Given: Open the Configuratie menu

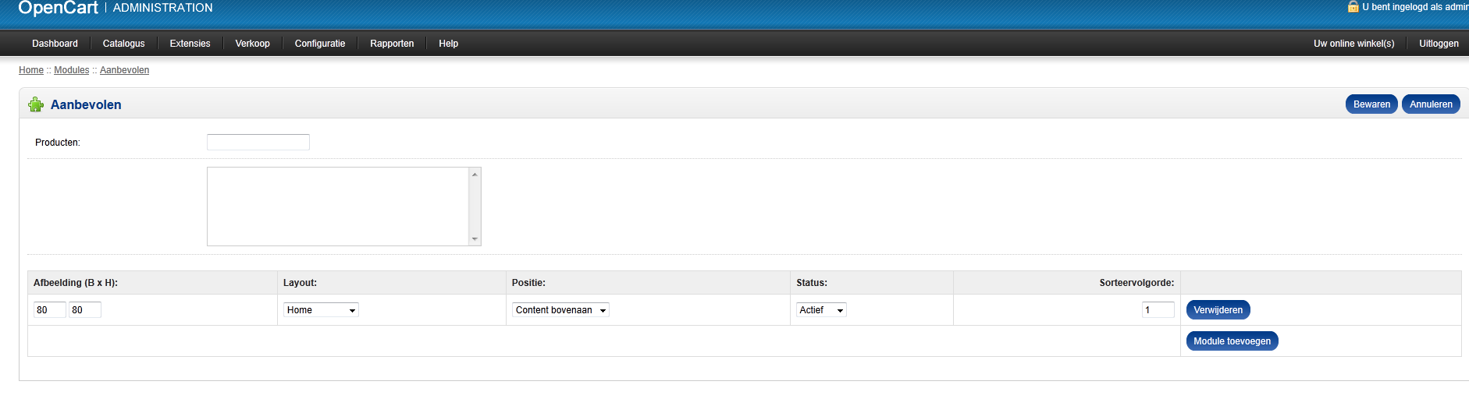Looking at the screenshot, I should point(320,44).
